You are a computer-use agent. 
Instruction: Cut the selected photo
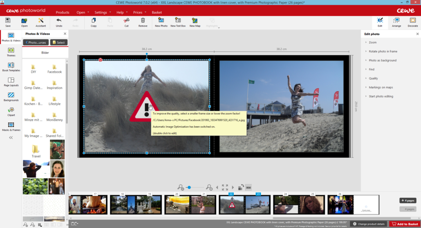click(126, 22)
